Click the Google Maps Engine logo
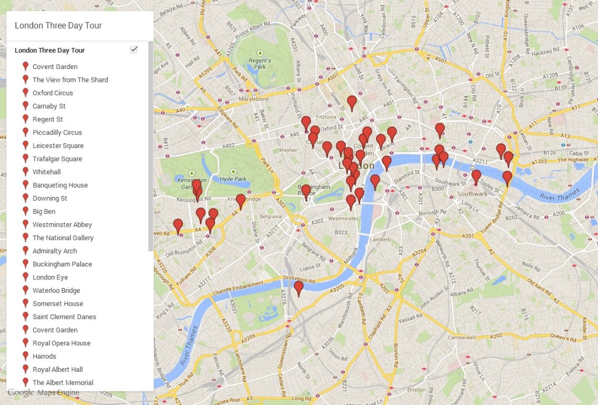 [43, 392]
